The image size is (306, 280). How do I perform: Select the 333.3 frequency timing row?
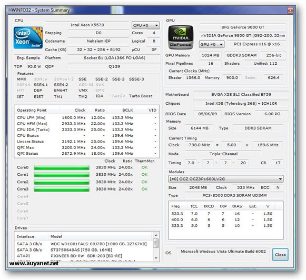pos(226,226)
